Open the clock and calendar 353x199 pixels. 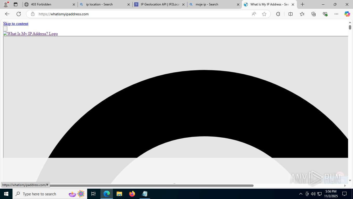(x=330, y=194)
